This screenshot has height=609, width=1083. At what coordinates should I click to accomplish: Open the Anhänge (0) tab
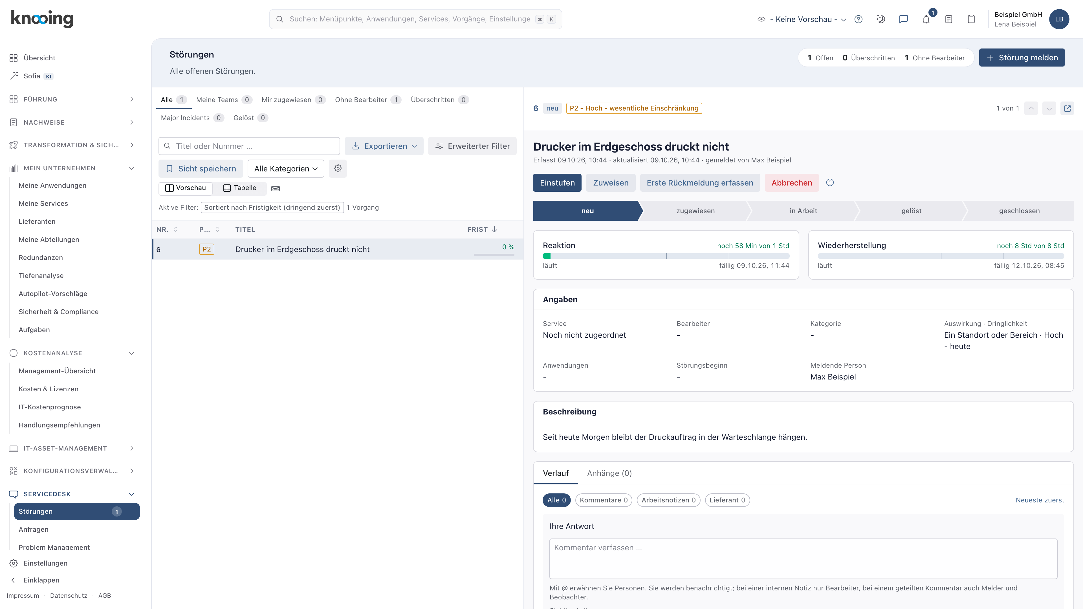click(609, 473)
